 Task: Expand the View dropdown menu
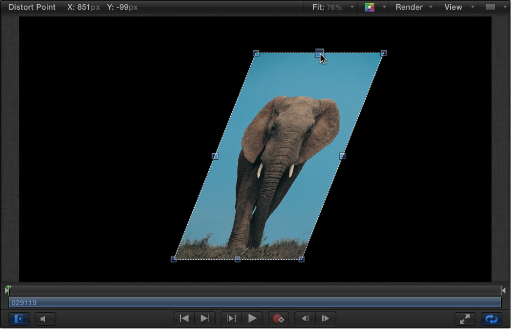[x=472, y=8]
